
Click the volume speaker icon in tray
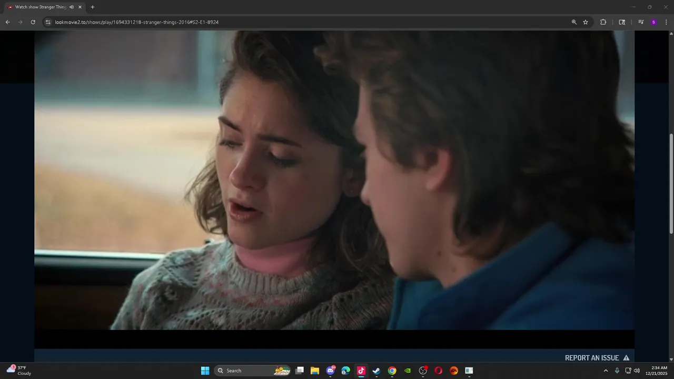637,371
